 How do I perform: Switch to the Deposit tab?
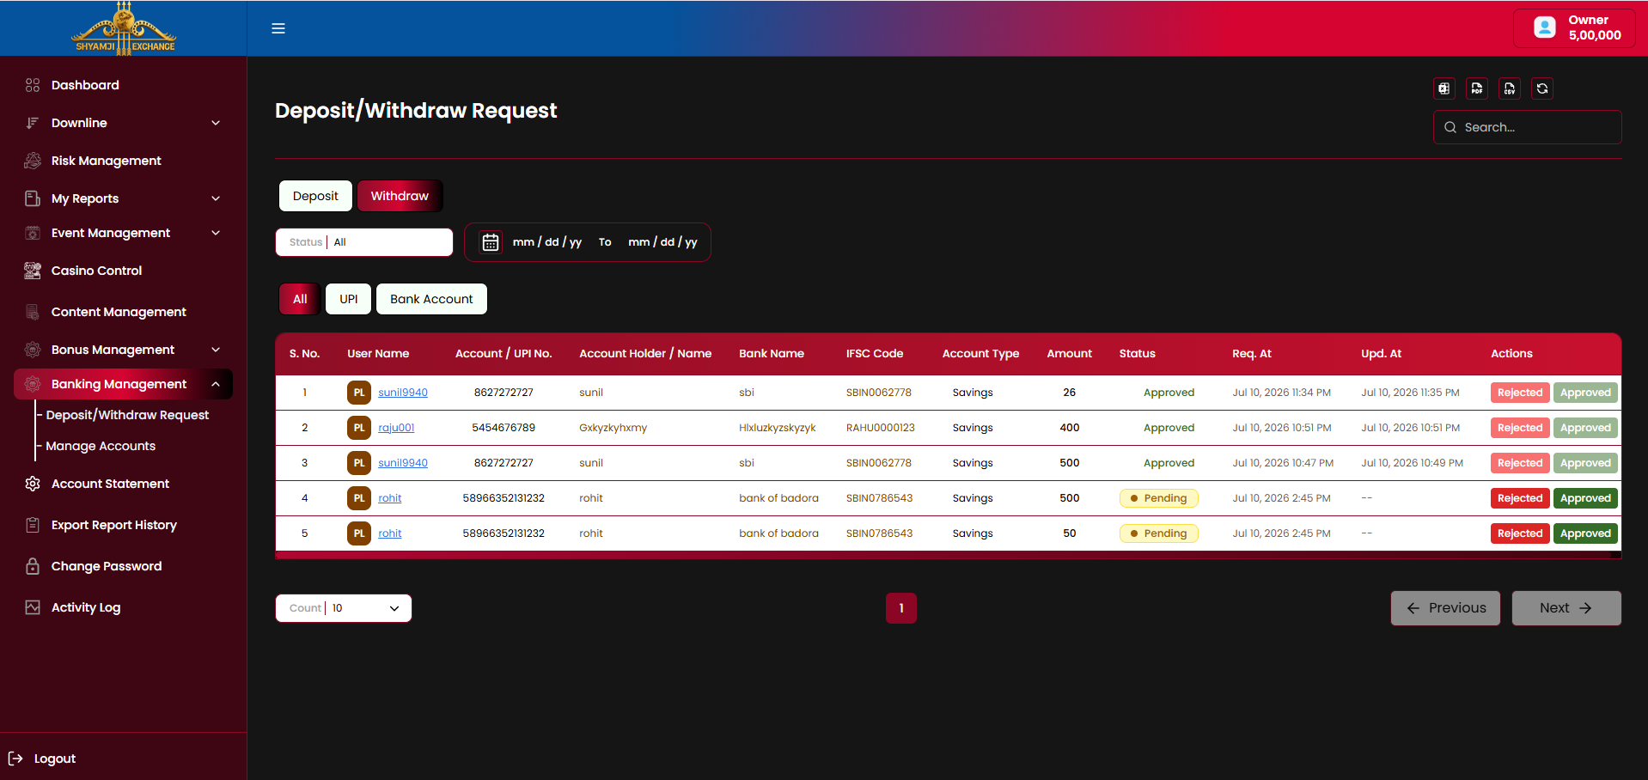[315, 196]
